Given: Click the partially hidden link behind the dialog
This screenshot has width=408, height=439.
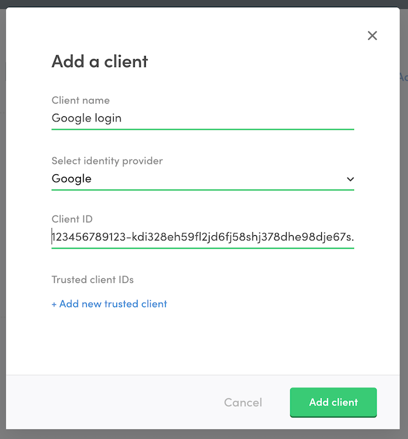Looking at the screenshot, I should pos(403,77).
